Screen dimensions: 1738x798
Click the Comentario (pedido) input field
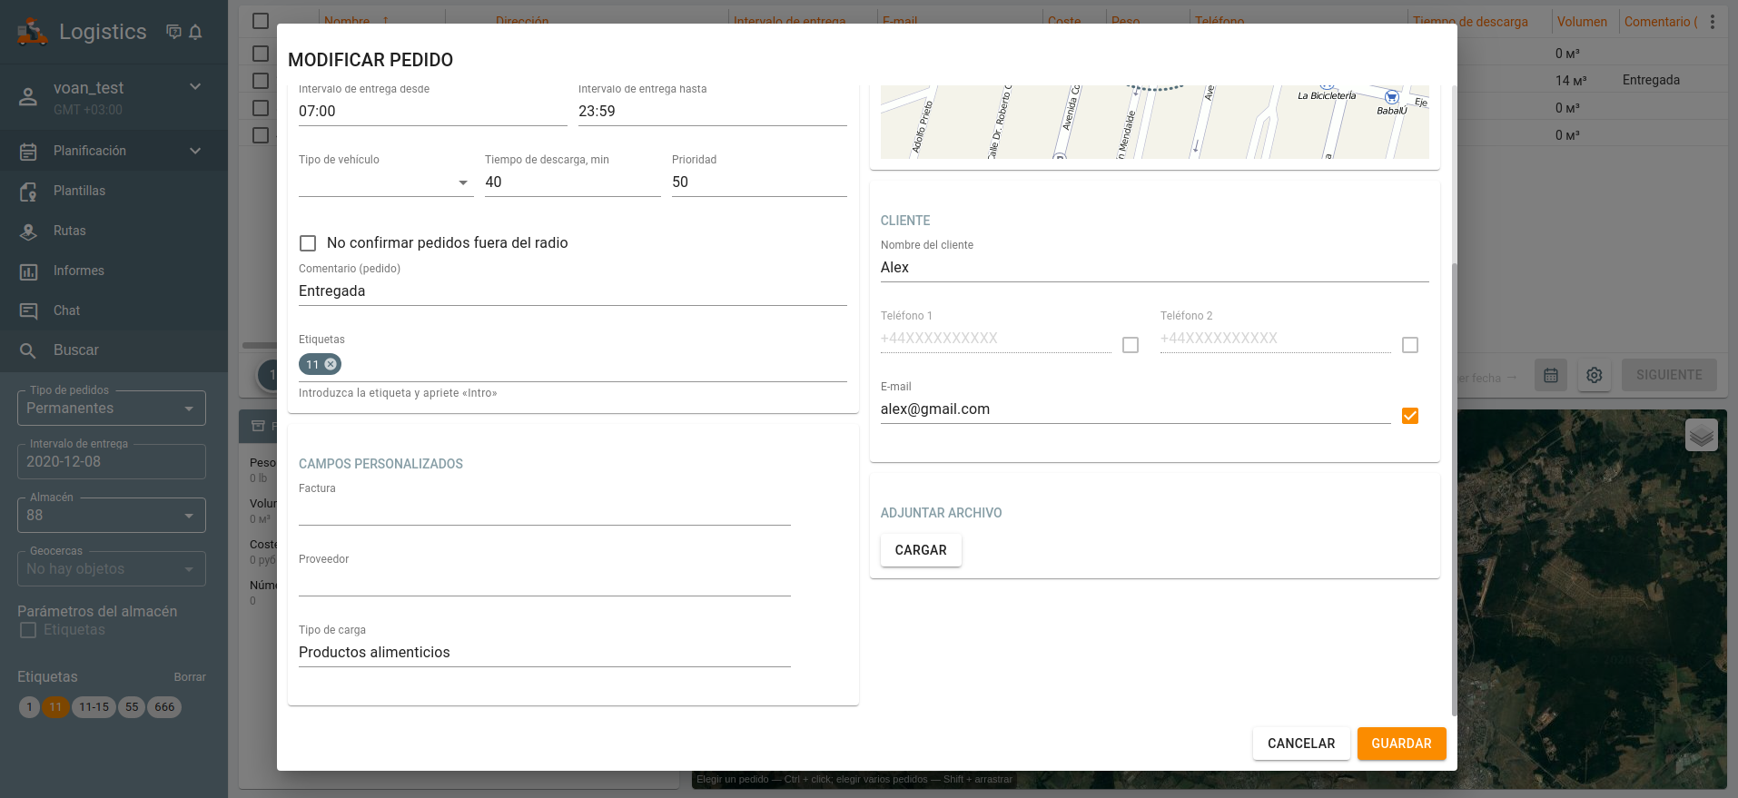point(572,291)
